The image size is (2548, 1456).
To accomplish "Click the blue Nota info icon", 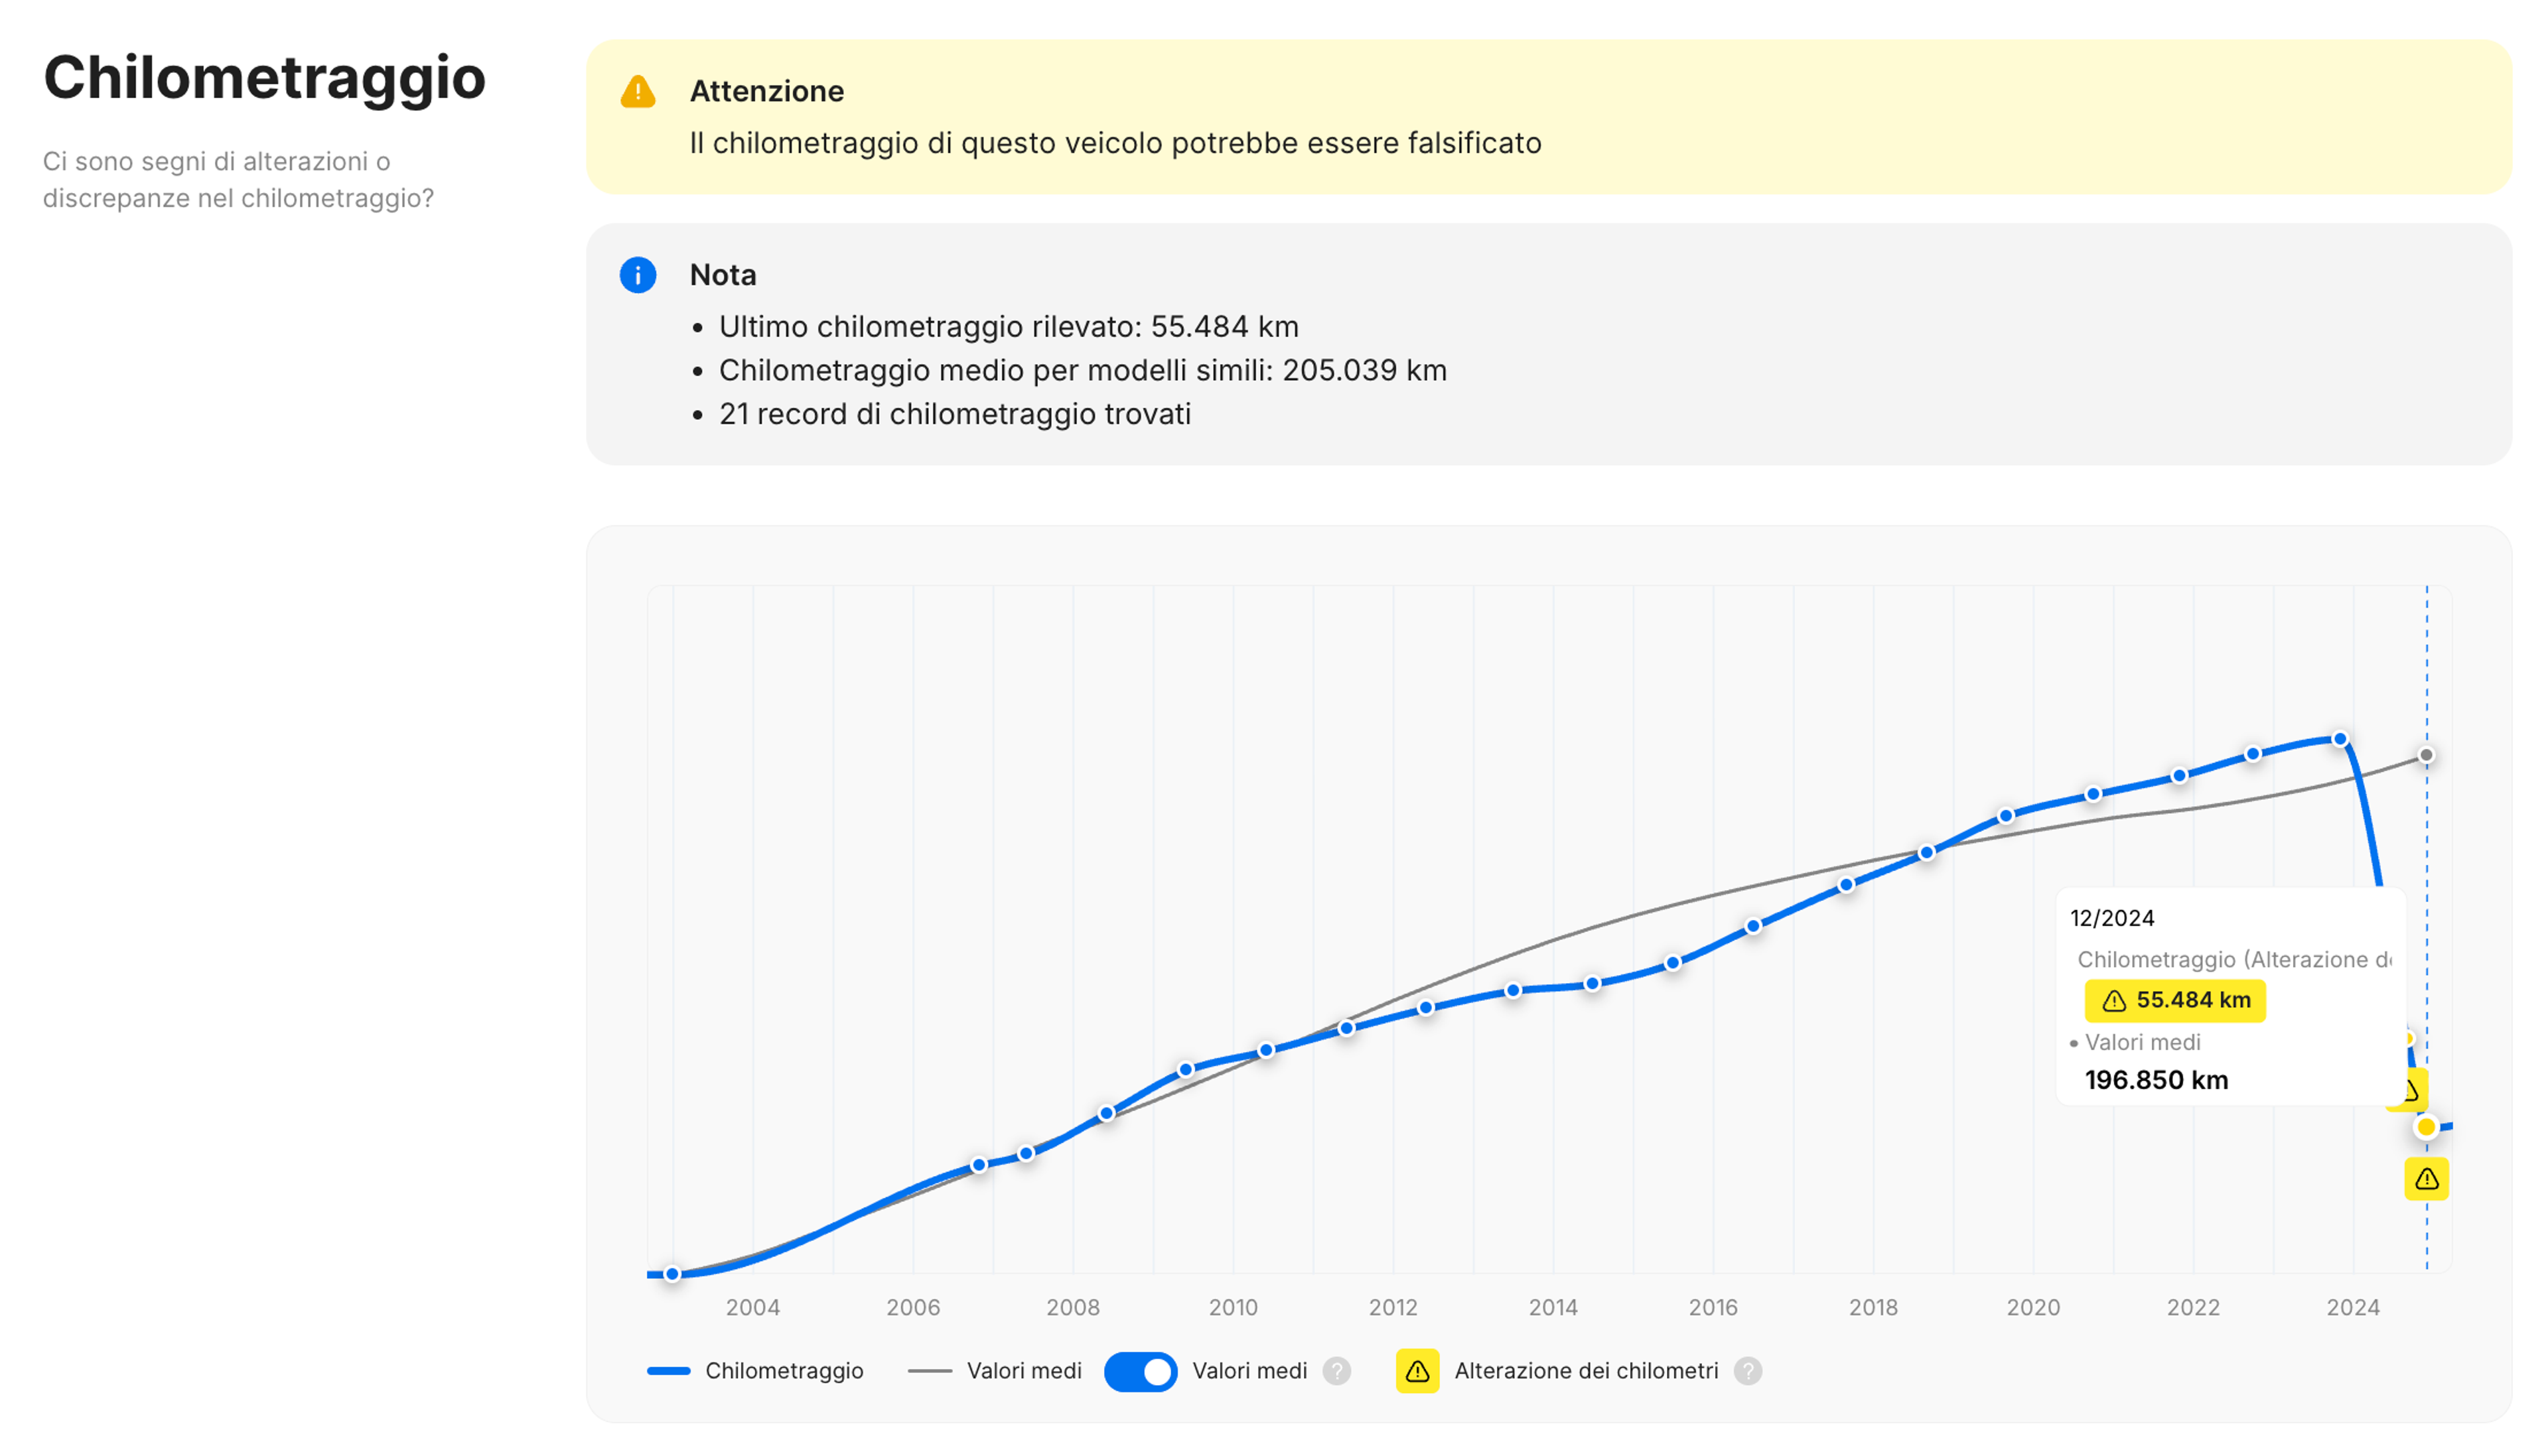I will 637,275.
